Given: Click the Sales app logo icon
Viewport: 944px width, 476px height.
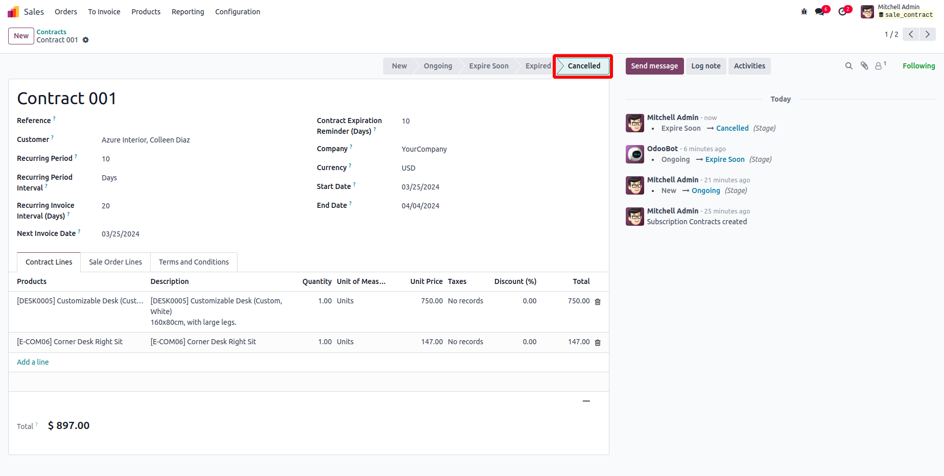Looking at the screenshot, I should [13, 12].
